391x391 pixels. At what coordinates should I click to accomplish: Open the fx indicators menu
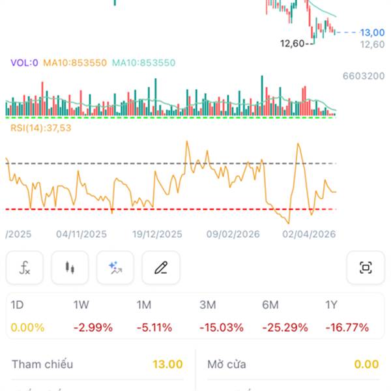[x=25, y=267]
